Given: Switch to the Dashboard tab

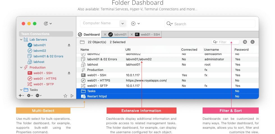Looking at the screenshot, I should coord(89,35).
